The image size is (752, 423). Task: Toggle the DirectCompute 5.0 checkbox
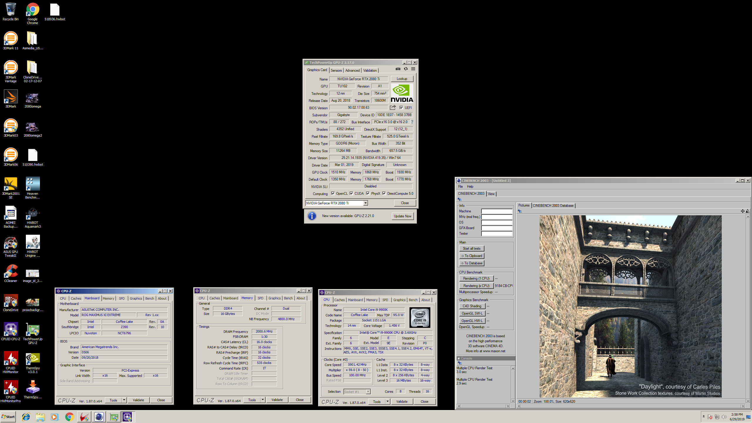(384, 194)
